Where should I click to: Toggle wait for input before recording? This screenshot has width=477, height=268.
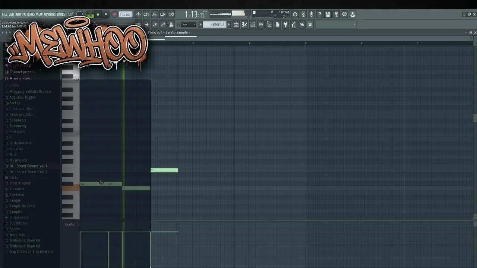pos(146,15)
